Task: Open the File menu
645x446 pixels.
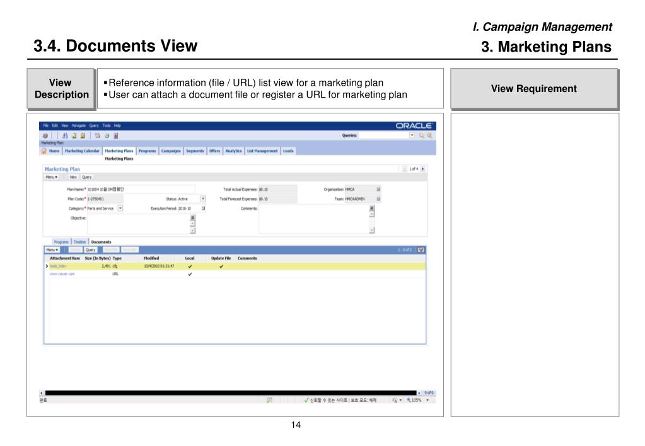Action: pos(45,126)
